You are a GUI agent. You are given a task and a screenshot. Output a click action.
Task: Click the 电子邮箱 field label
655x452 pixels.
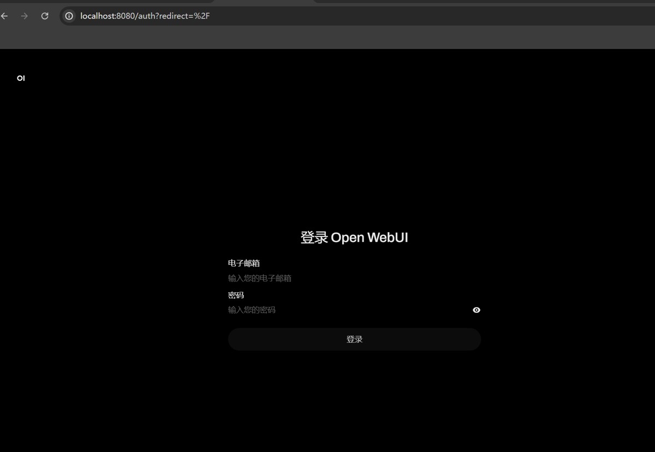(x=244, y=263)
